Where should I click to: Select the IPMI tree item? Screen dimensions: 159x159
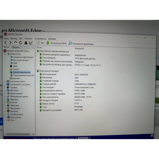pos(14,66)
